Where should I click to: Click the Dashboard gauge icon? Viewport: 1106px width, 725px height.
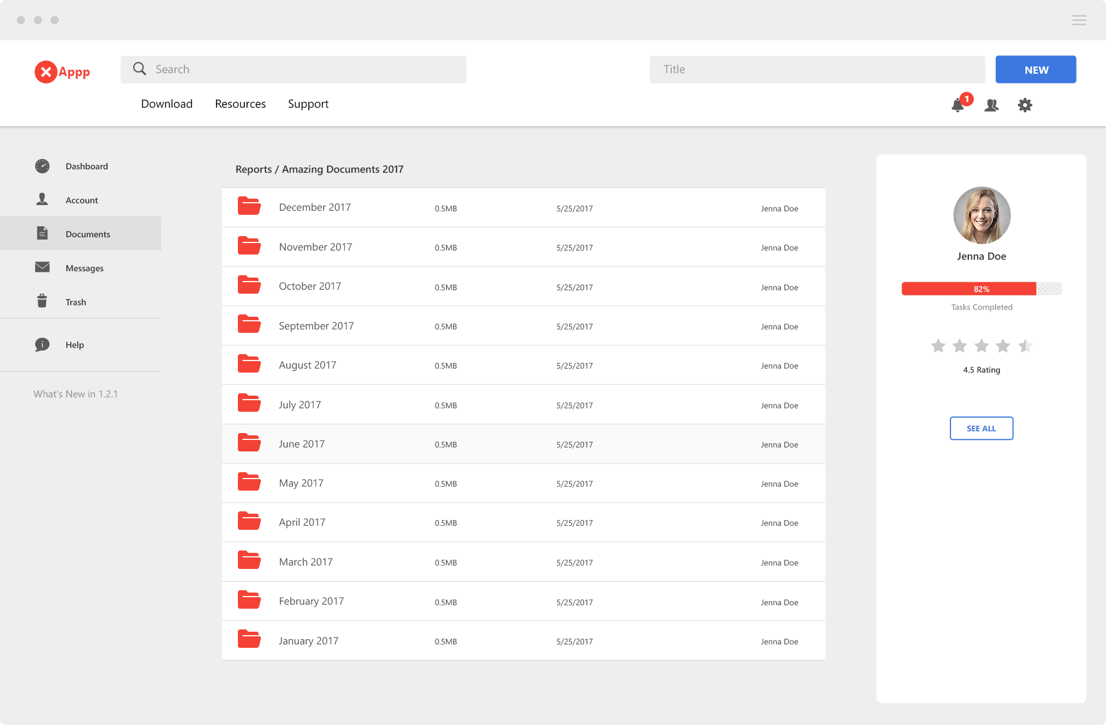42,166
